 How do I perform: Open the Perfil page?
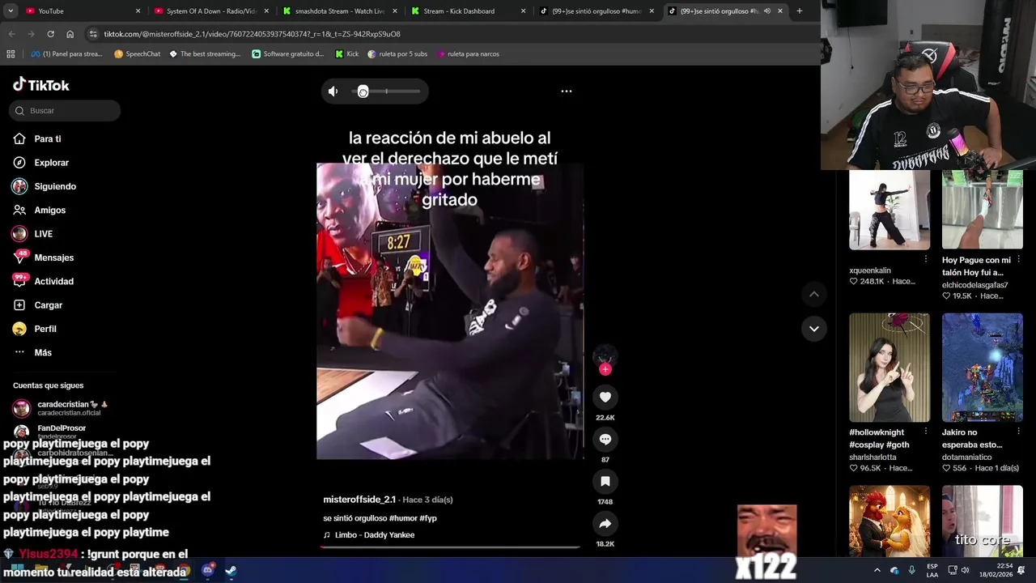(35, 329)
